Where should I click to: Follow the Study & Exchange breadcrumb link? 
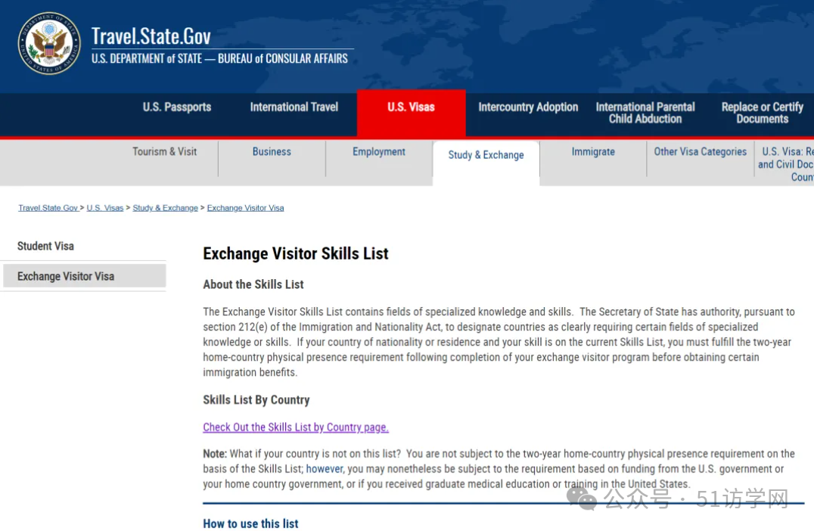point(165,207)
